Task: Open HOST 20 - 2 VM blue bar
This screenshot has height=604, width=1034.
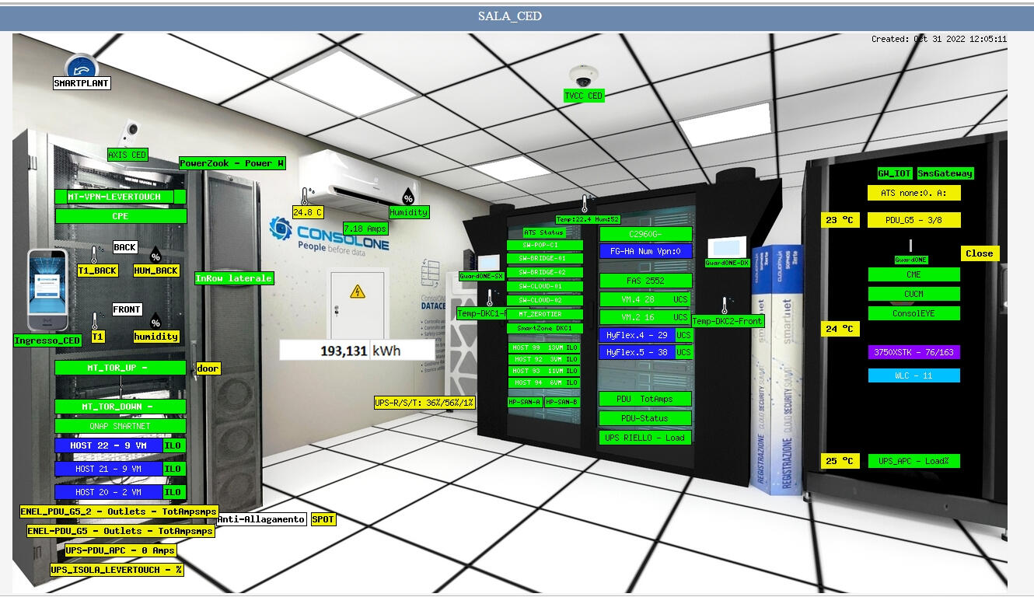Action: [x=109, y=492]
